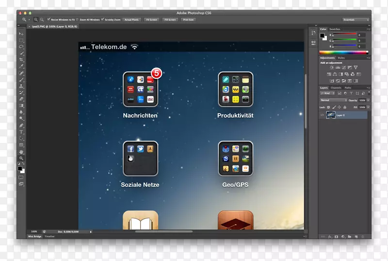The height and width of the screenshot is (261, 388).
Task: Select the Layer 0 thumbnail
Action: tap(331, 115)
